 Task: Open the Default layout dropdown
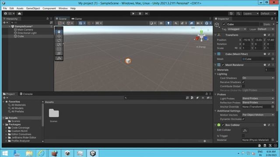(x=268, y=14)
